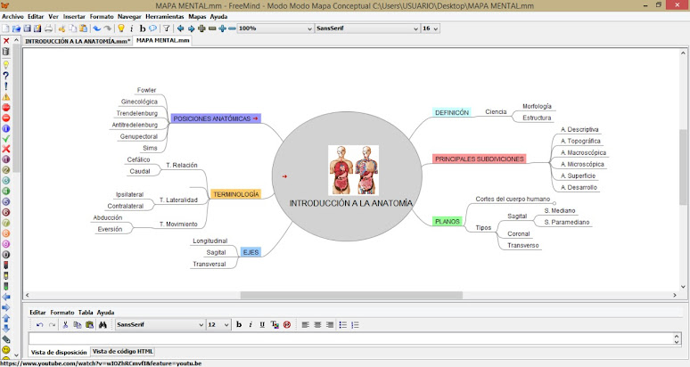This screenshot has height=367, width=690.
Task: Save the map with floppy disk icon
Action: pyautogui.click(x=28, y=29)
